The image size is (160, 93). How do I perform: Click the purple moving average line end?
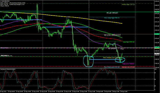tap(122, 47)
